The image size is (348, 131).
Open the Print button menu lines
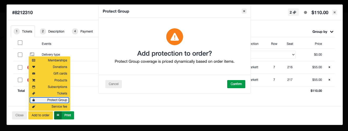[58, 115]
